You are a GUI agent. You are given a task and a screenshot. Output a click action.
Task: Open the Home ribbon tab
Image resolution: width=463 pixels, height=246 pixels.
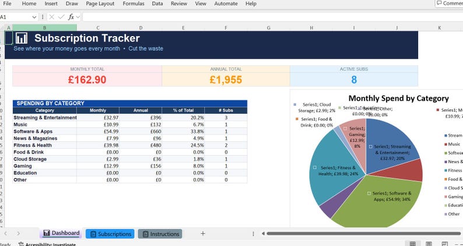coord(29,3)
